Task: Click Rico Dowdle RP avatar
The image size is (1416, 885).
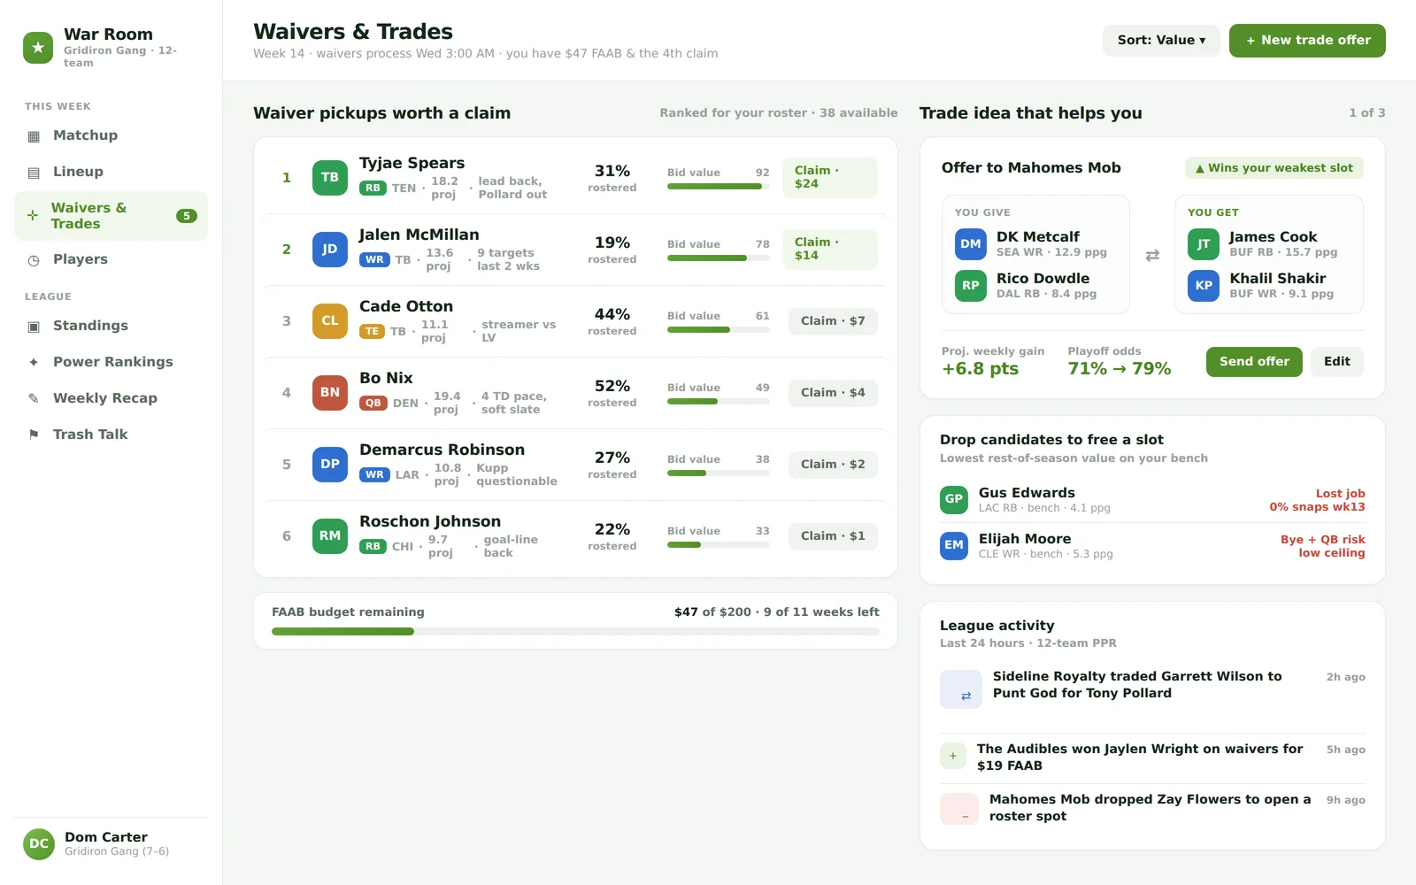Action: (971, 286)
